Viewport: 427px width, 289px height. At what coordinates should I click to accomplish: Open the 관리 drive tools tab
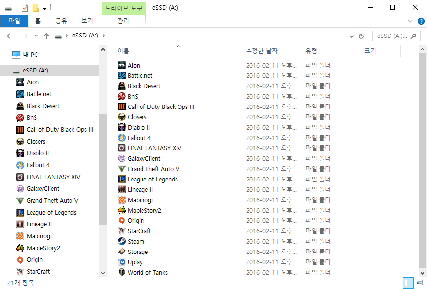point(123,21)
